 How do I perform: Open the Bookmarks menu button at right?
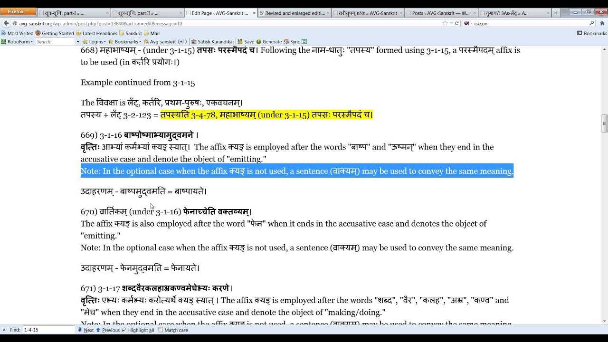tap(592, 33)
